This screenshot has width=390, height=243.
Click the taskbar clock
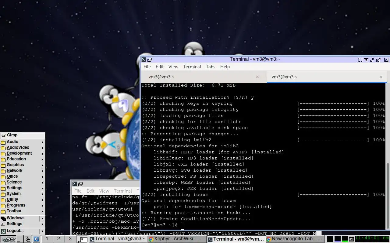tap(372, 239)
